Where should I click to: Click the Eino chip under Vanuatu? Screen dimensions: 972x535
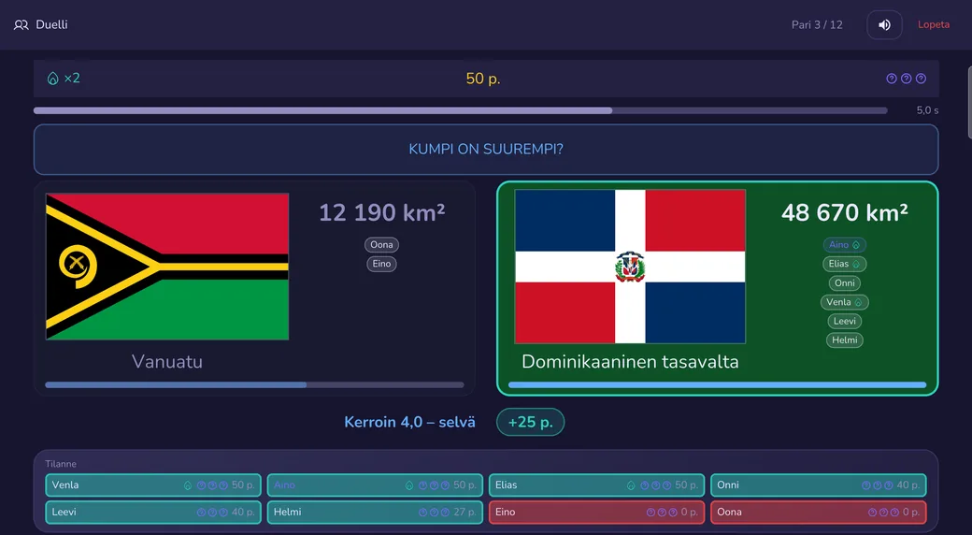382,264
